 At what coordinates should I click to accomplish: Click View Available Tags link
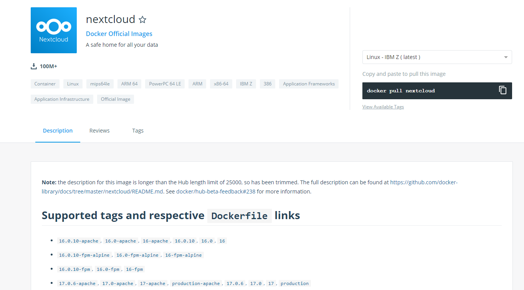[x=383, y=107]
